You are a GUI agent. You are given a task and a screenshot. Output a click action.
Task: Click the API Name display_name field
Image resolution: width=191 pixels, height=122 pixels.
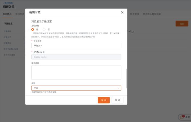click(76, 57)
